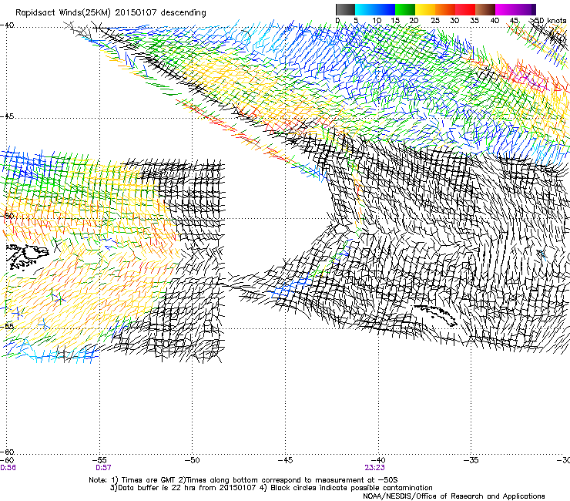
Task: Click the brown 35-40 knots legend segment
Action: pos(485,9)
